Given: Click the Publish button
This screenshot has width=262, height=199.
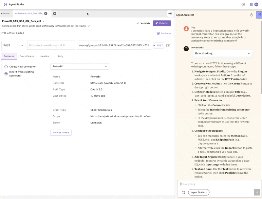Looking at the screenshot, I should (x=162, y=23).
